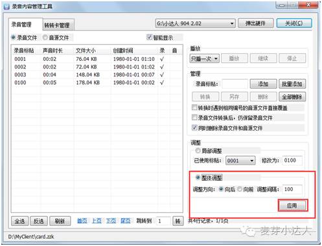Select the 局部调整 radio button

(x=198, y=150)
